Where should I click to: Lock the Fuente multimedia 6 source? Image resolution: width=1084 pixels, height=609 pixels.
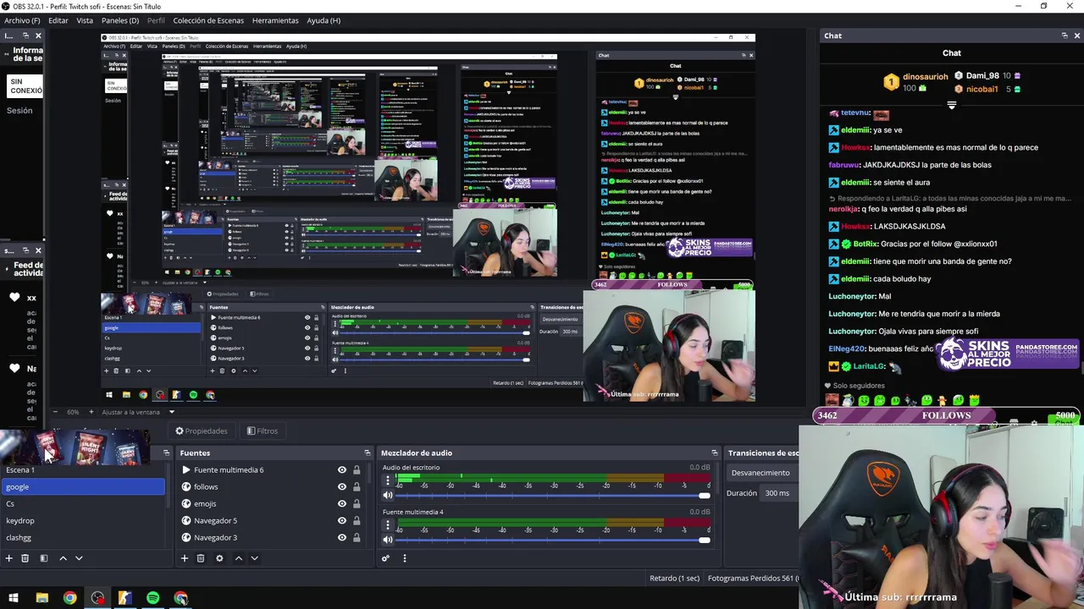click(357, 470)
